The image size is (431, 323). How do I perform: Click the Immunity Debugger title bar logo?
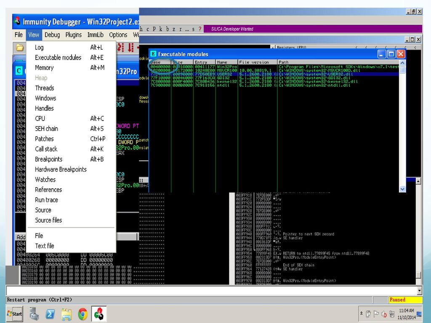point(17,21)
